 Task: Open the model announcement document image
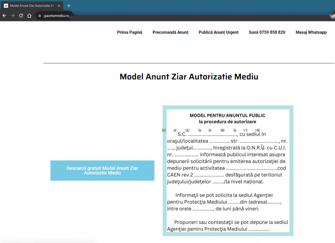click(x=228, y=171)
